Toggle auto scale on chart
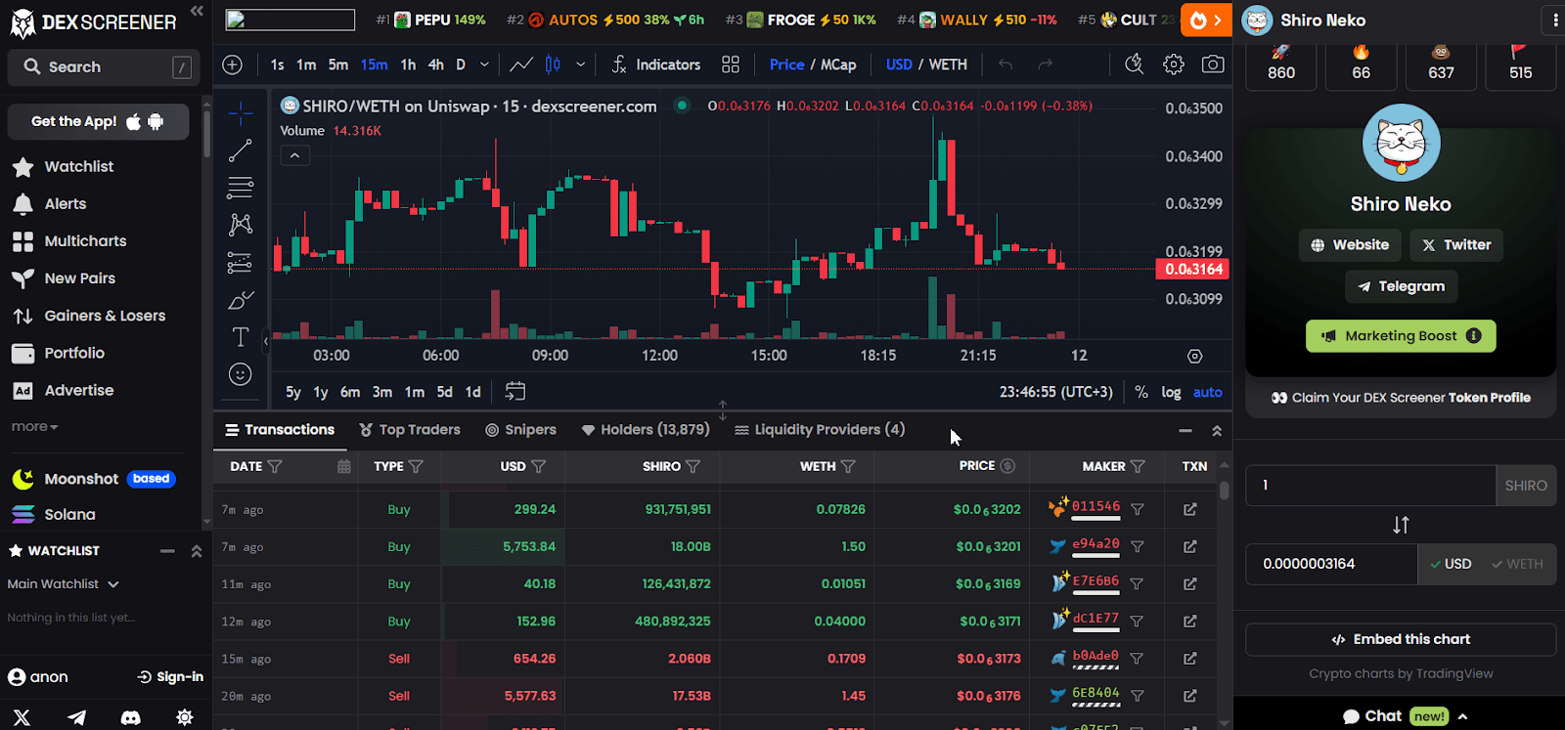The height and width of the screenshot is (730, 1565). [x=1208, y=392]
